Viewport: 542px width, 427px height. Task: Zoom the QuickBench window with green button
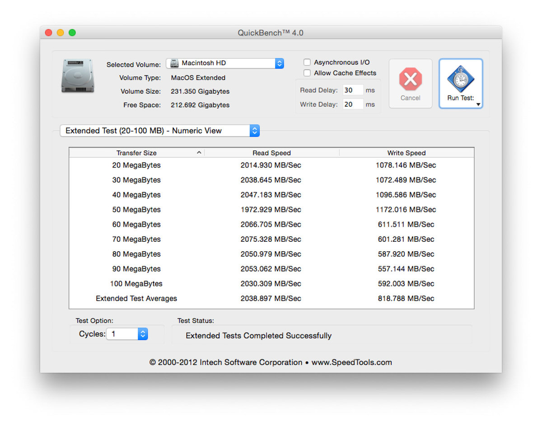pyautogui.click(x=72, y=33)
